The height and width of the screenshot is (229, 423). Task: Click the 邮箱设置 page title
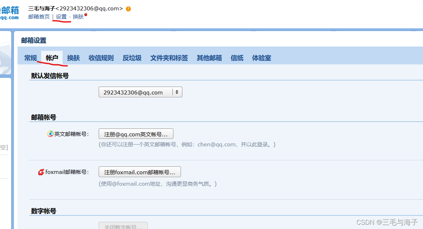[x=34, y=40]
